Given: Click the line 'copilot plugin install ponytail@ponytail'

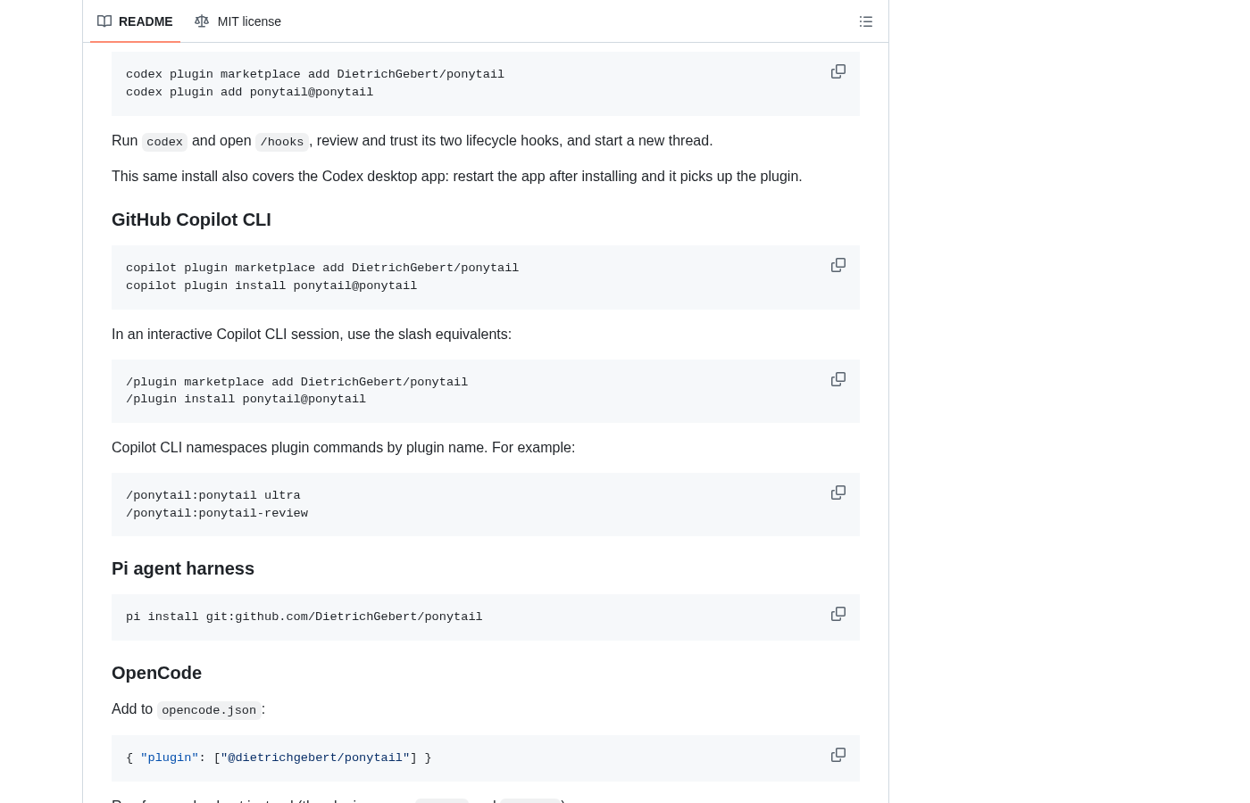Looking at the screenshot, I should point(271,286).
